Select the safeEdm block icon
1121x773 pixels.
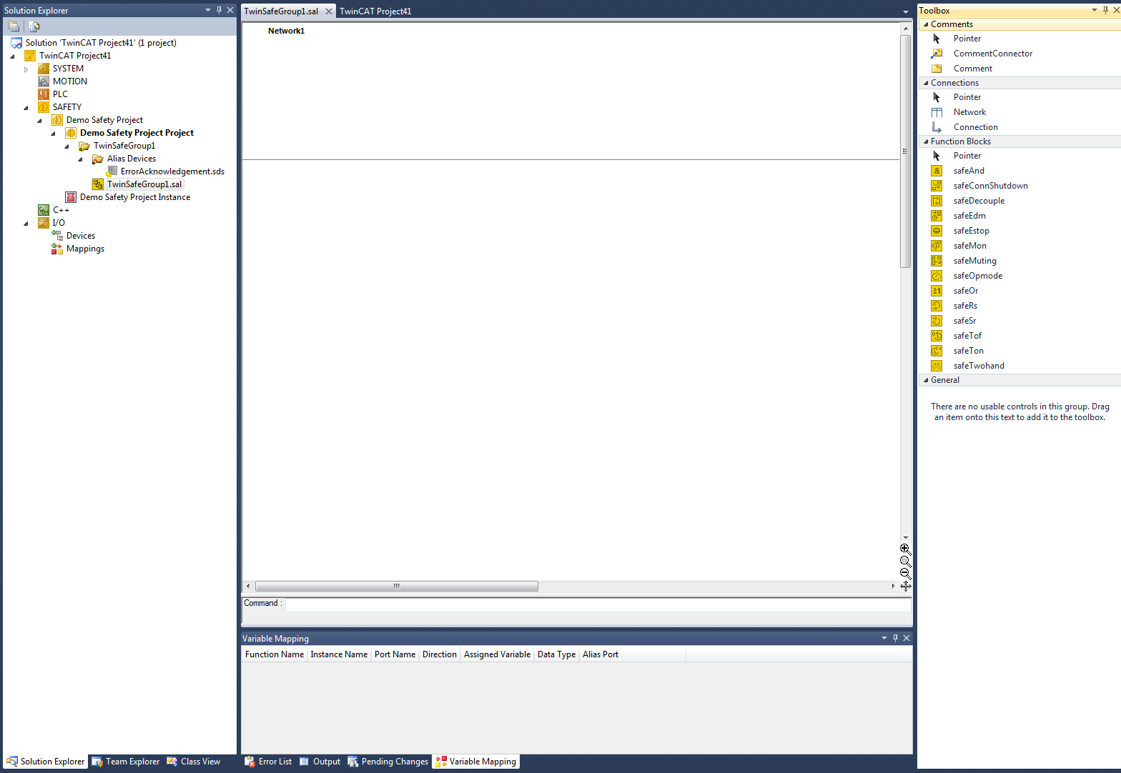point(937,216)
